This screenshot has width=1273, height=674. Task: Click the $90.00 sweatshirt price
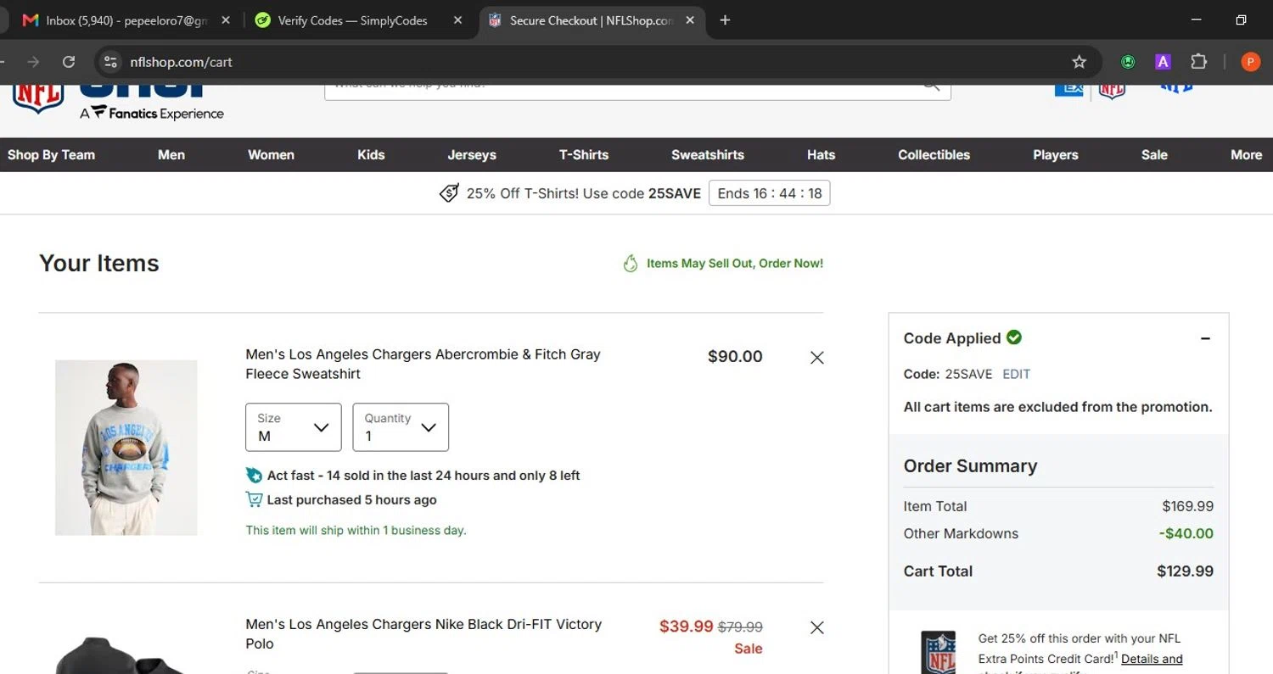click(735, 357)
